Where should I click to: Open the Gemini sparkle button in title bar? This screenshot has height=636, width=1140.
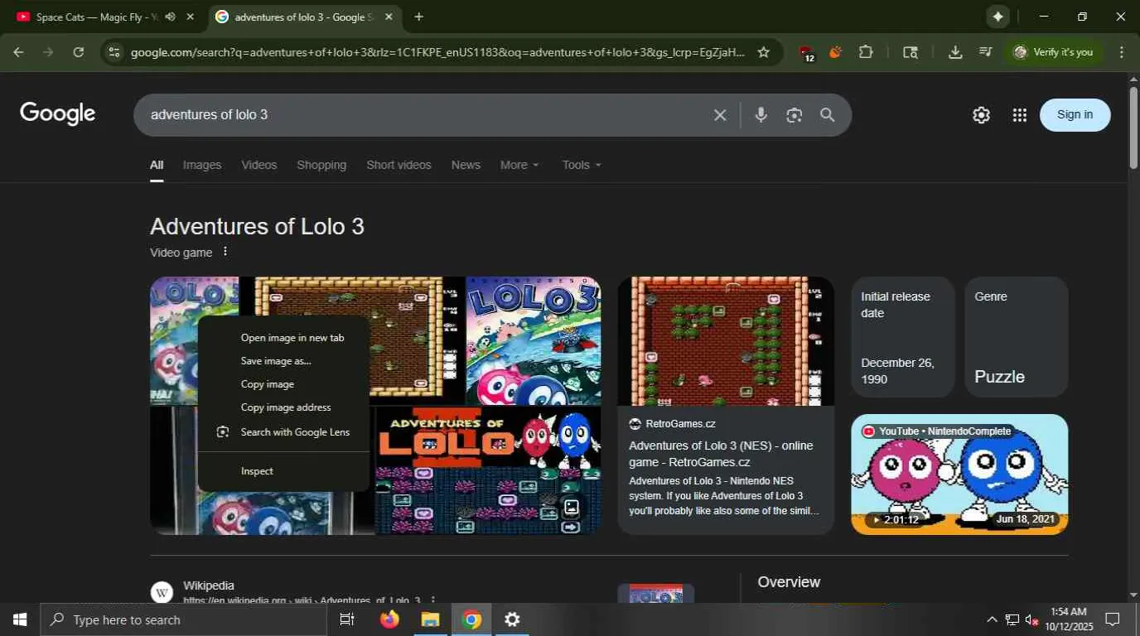pyautogui.click(x=997, y=17)
